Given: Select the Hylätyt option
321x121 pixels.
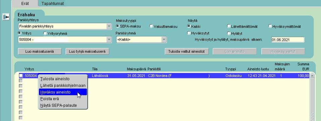Looking at the screenshot, I should click(x=229, y=33).
